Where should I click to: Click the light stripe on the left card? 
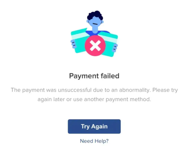click(80, 34)
